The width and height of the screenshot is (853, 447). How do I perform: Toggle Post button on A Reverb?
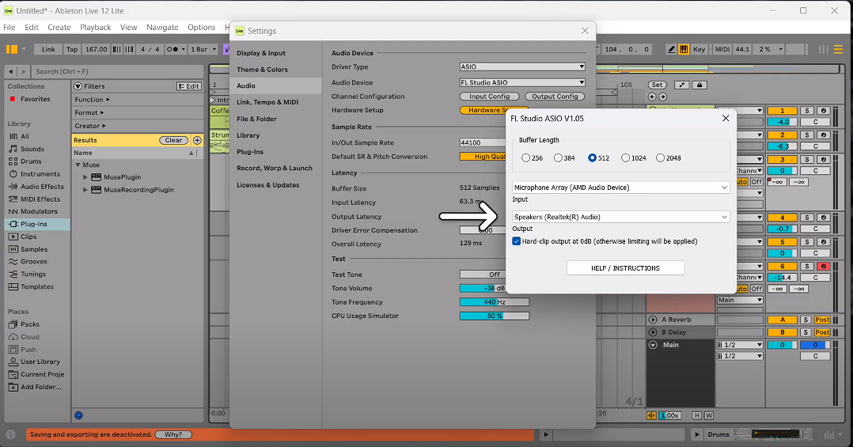coord(822,320)
